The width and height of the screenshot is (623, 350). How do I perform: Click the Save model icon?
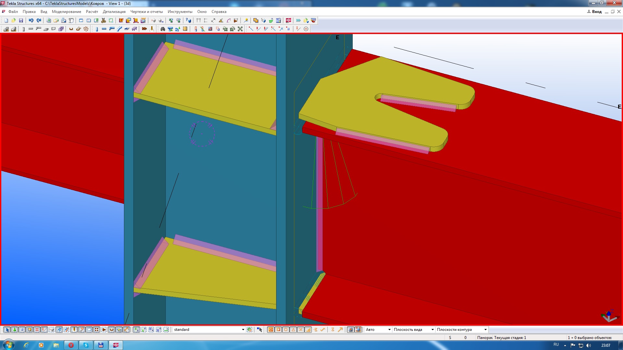coord(21,20)
